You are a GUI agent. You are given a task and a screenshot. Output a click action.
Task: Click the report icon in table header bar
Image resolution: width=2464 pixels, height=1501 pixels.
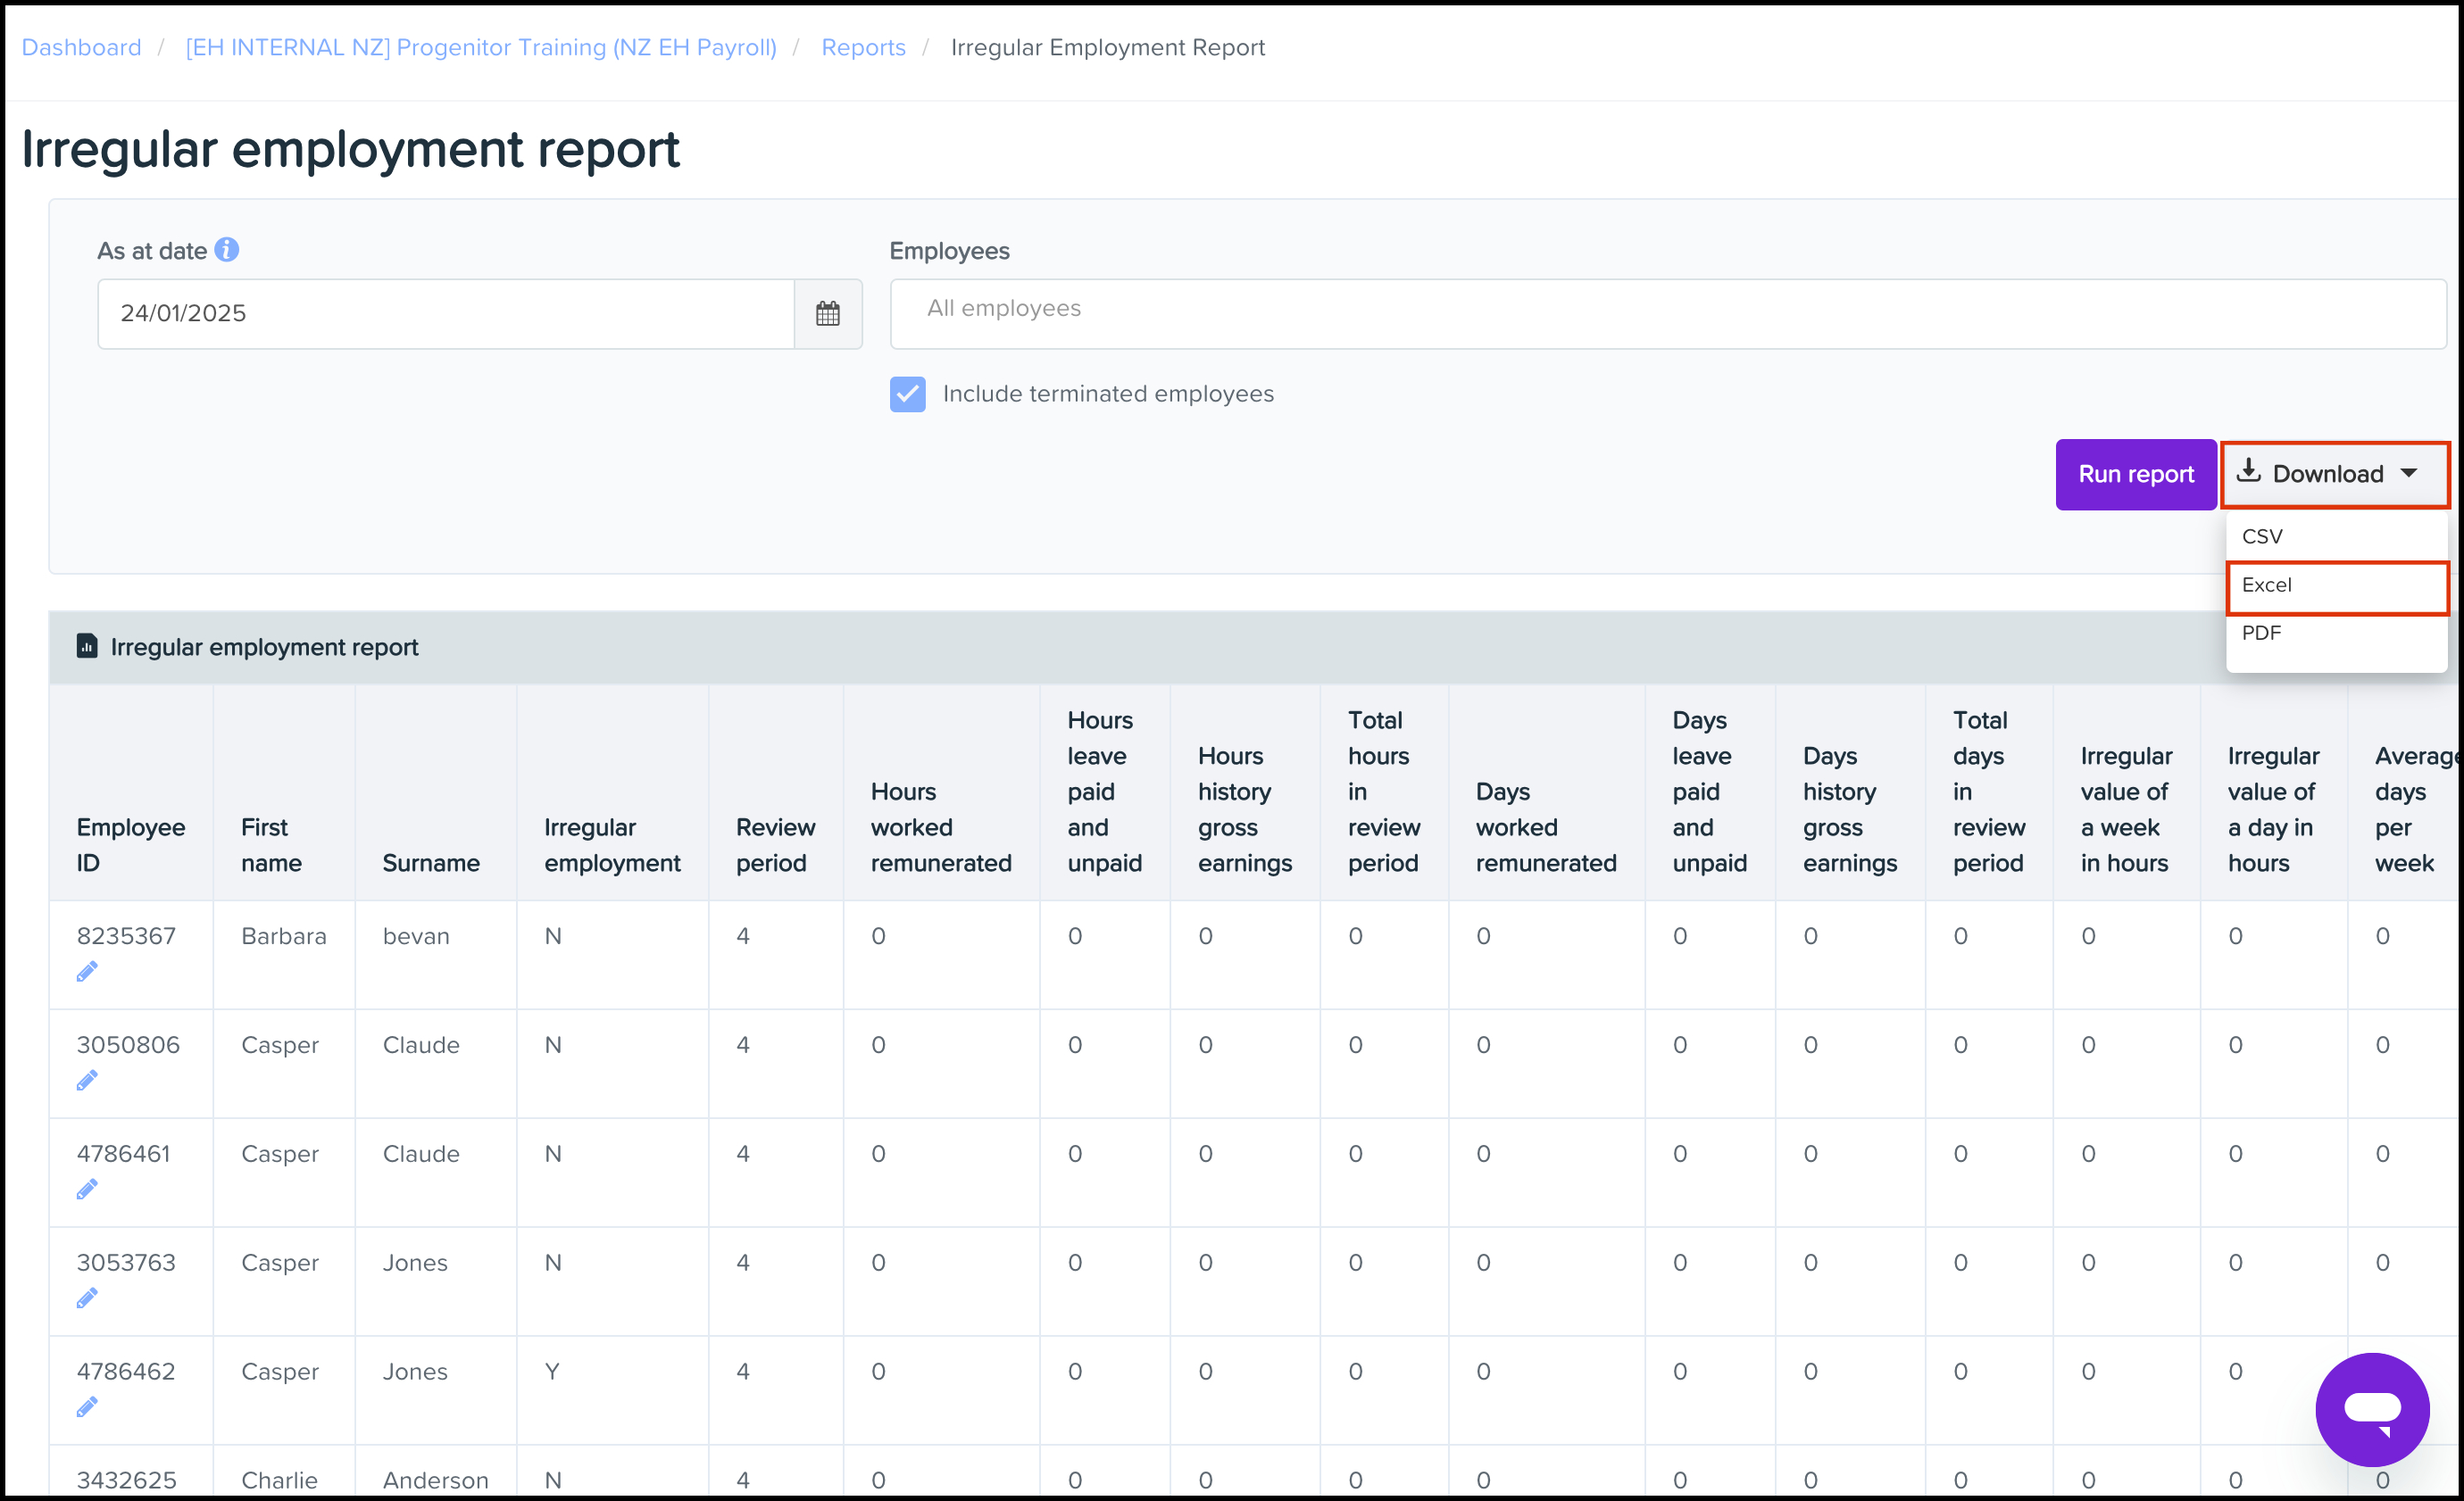point(87,647)
